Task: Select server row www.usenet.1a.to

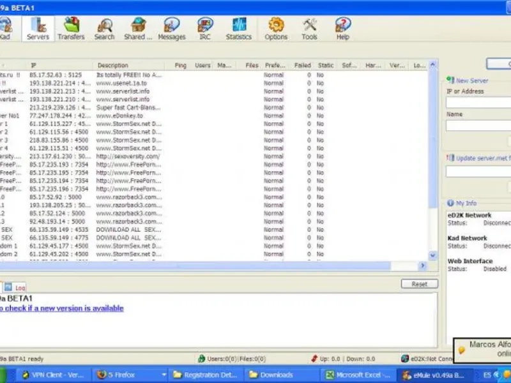Action: [x=214, y=83]
